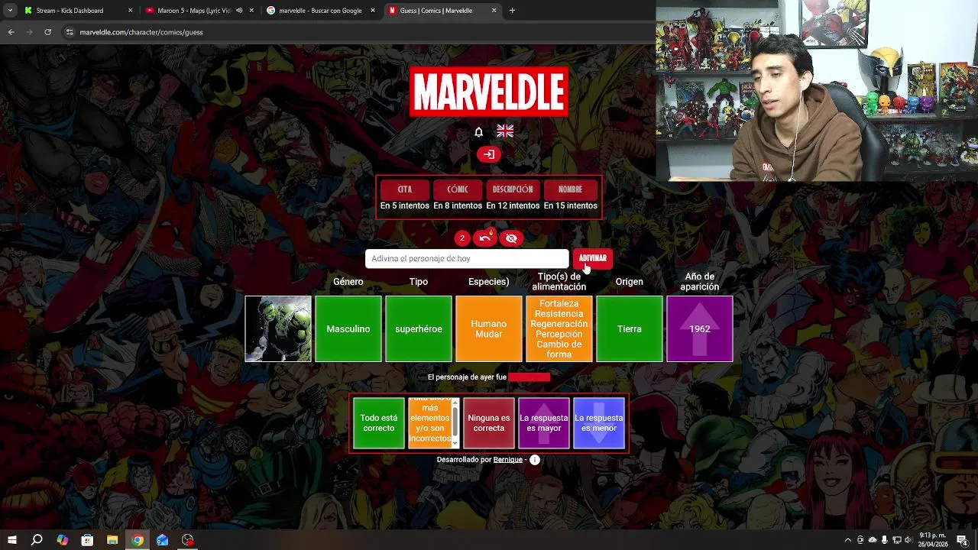Open the Bernique developer link

pos(508,460)
